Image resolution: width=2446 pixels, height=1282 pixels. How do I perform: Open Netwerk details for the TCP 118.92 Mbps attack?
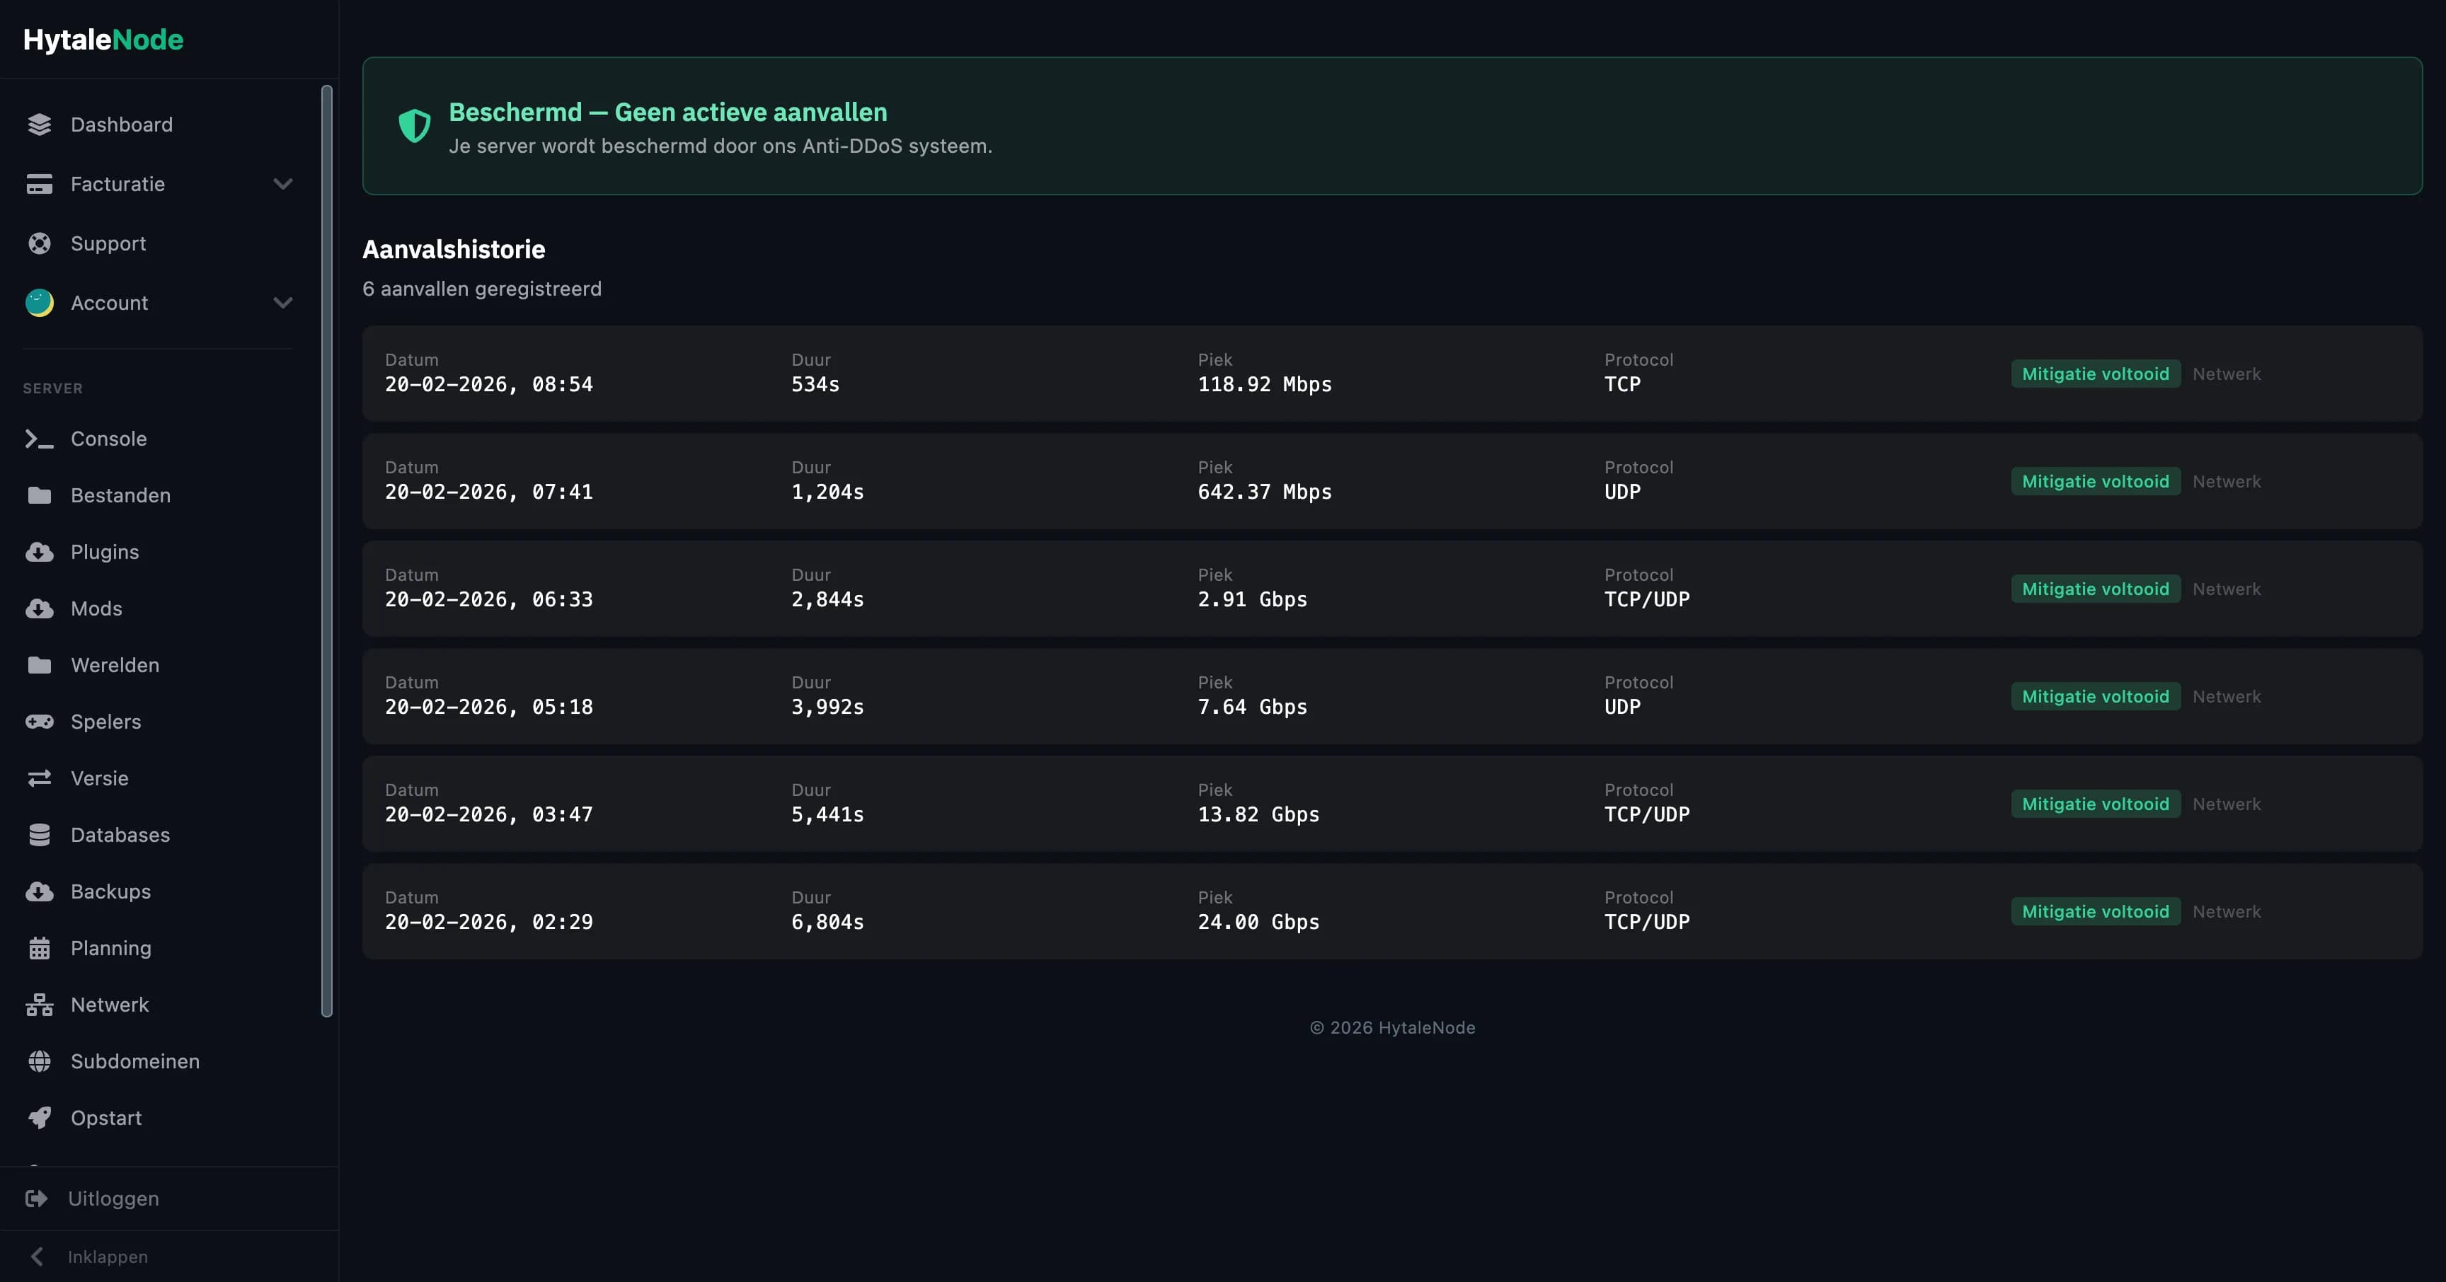(x=2227, y=373)
